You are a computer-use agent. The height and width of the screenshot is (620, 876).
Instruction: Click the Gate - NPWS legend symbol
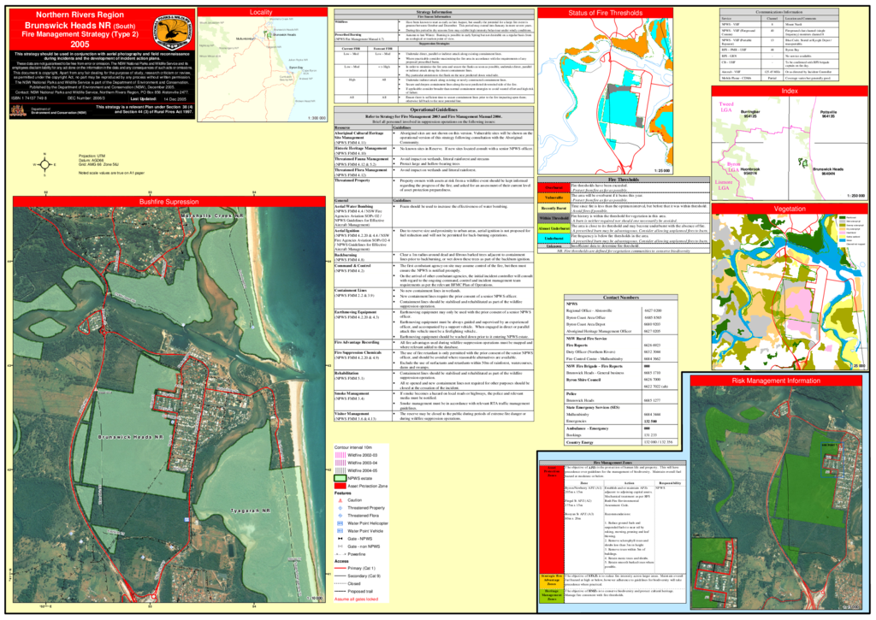tap(340, 539)
